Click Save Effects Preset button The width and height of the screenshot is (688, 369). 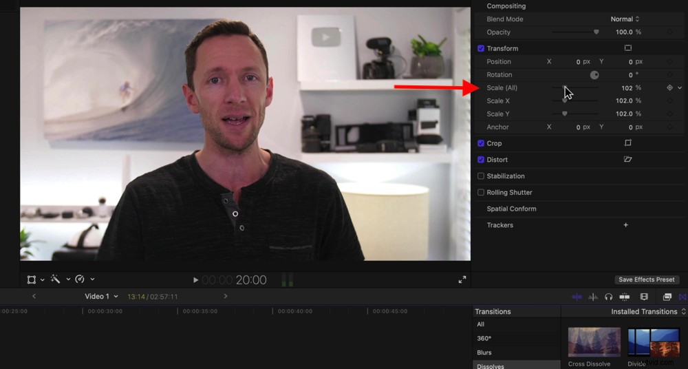[646, 280]
